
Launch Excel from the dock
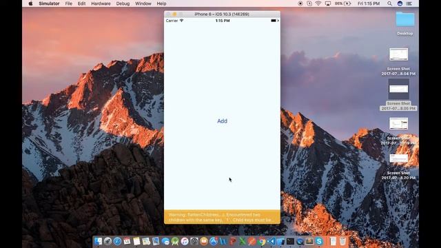[243, 241]
